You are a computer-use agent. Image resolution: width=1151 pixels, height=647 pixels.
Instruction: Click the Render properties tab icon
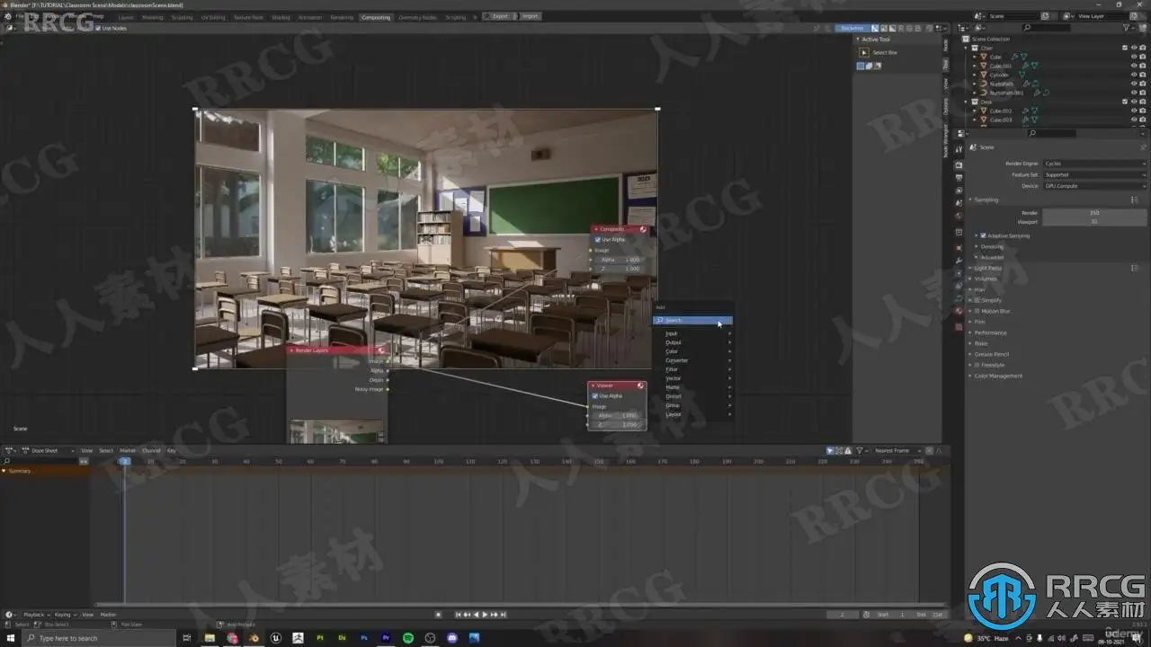point(959,165)
